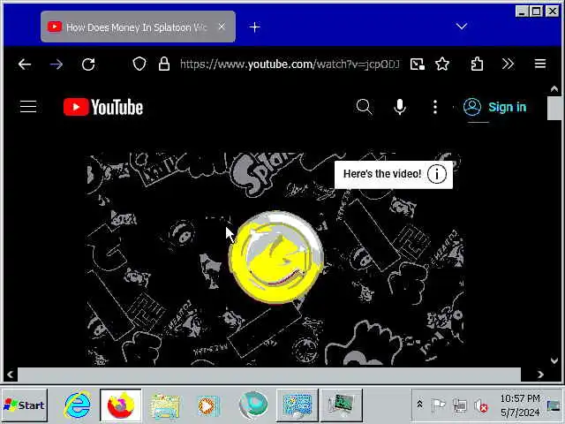Viewport: 565px width, 424px height.
Task: Click the 'Here's the video!' info card
Action: tap(394, 175)
